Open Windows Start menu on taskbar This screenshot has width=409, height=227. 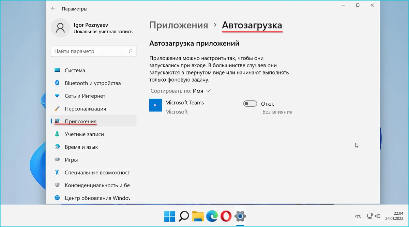[x=169, y=216]
